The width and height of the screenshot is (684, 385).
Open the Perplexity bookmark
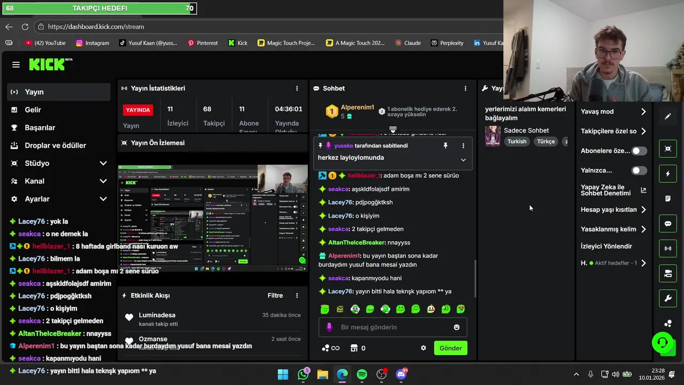[x=447, y=43]
